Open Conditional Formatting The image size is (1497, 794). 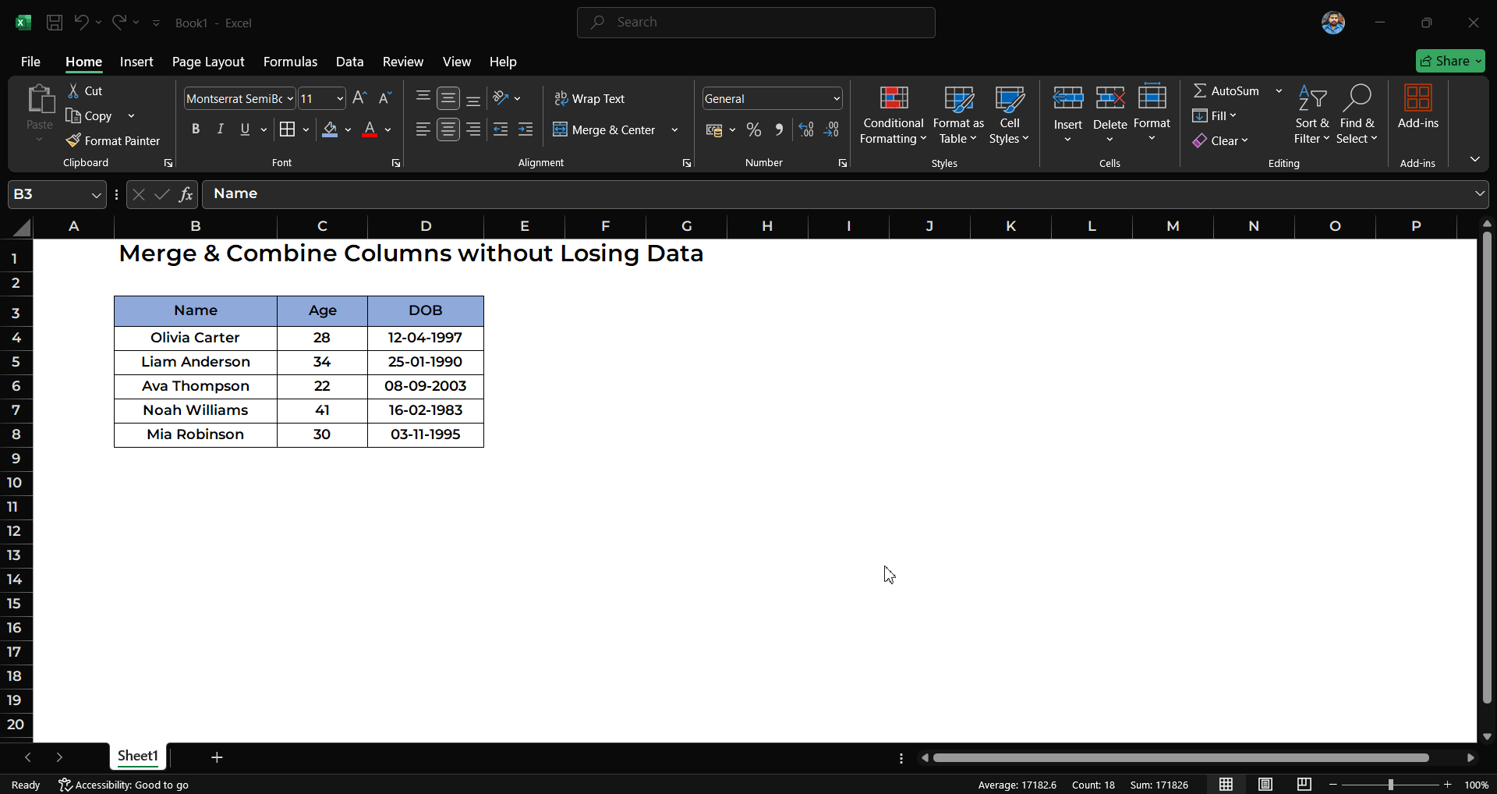[x=892, y=115]
